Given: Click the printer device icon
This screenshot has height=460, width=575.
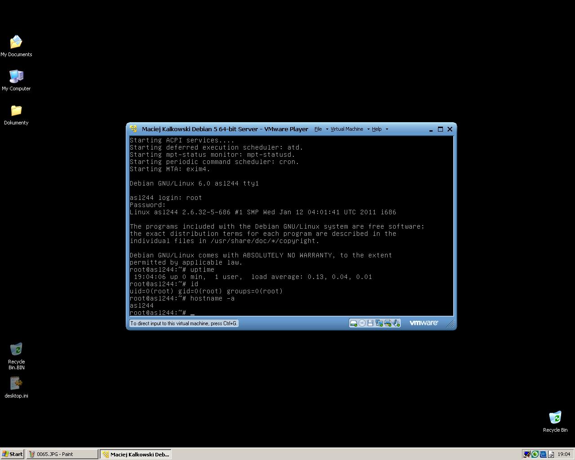Looking at the screenshot, I should (x=387, y=323).
